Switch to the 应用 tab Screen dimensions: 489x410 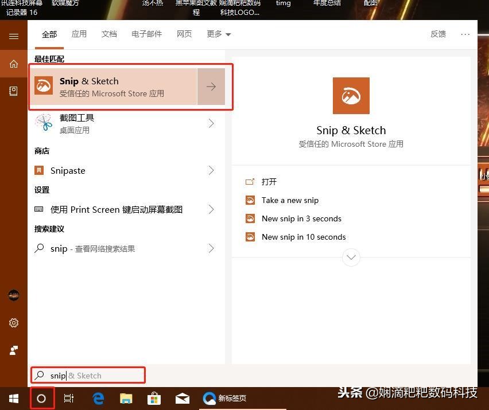(79, 34)
